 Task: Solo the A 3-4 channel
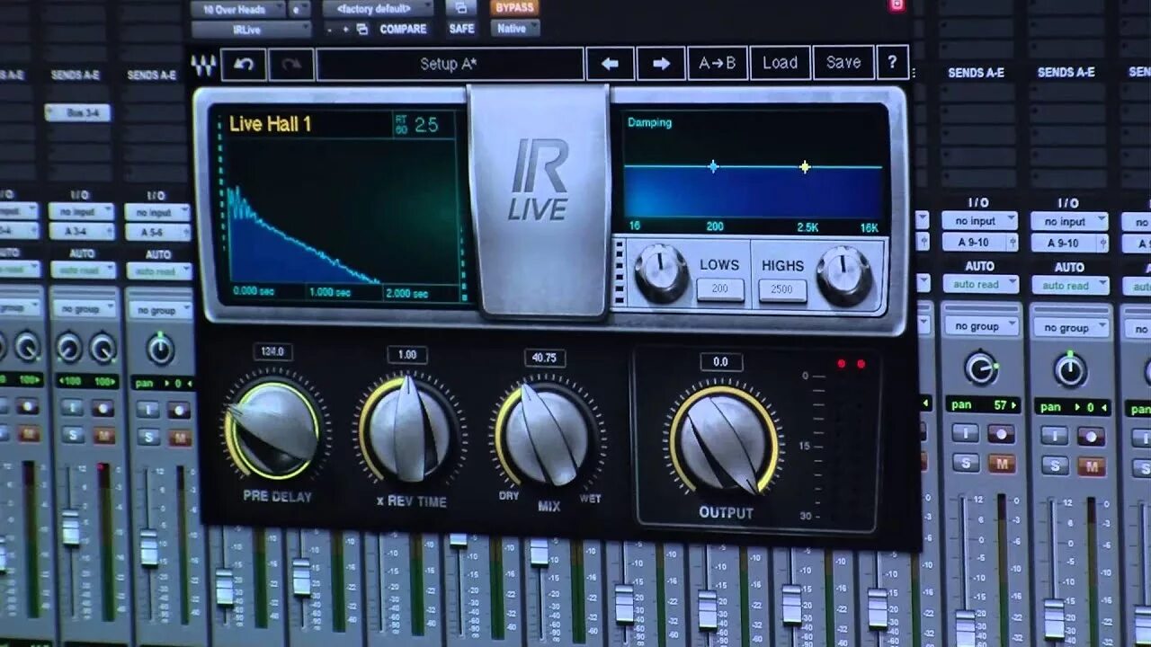73,435
